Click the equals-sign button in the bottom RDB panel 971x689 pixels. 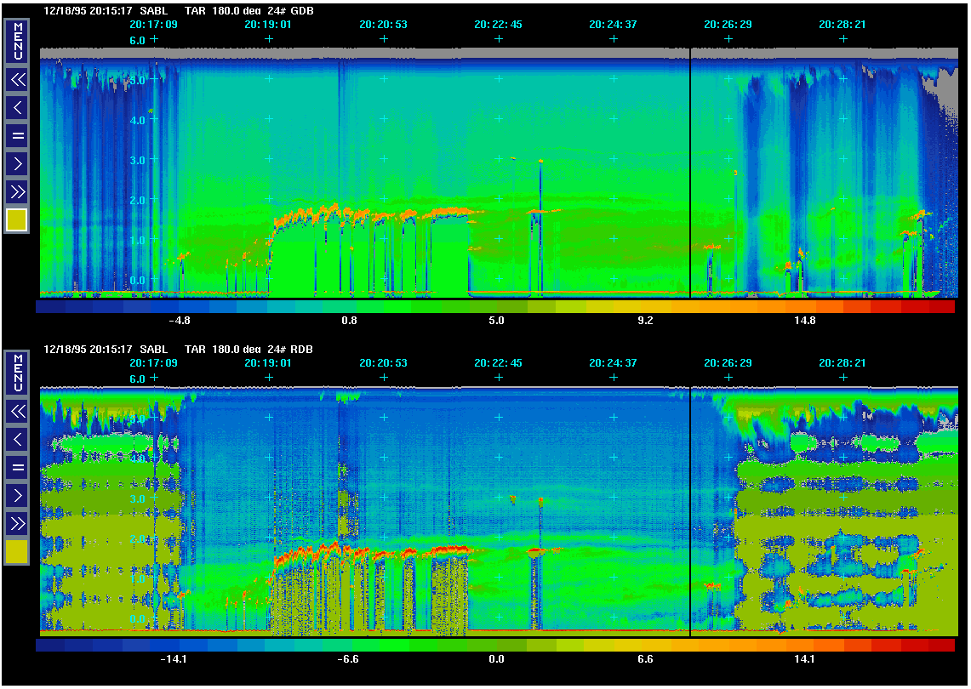pyautogui.click(x=18, y=467)
